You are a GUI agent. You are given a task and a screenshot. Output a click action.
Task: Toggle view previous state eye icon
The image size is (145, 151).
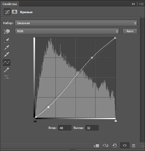[106, 145]
